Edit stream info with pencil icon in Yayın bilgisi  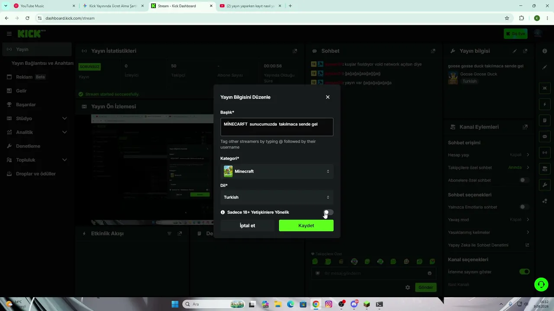click(x=515, y=51)
